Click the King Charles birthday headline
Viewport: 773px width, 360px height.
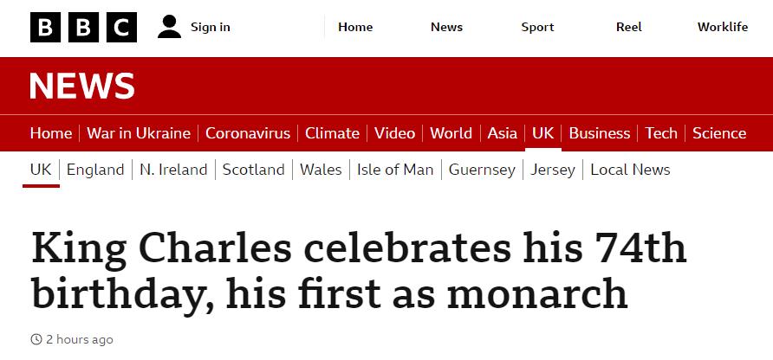pyautogui.click(x=359, y=271)
